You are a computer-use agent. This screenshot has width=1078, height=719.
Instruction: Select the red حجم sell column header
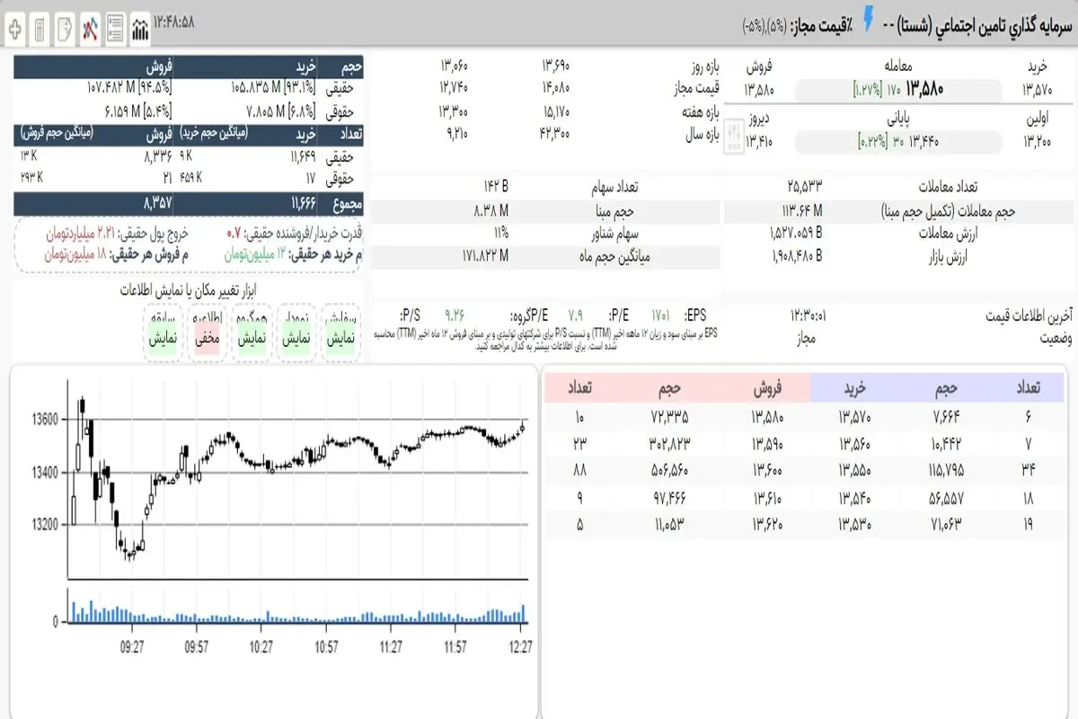(668, 387)
